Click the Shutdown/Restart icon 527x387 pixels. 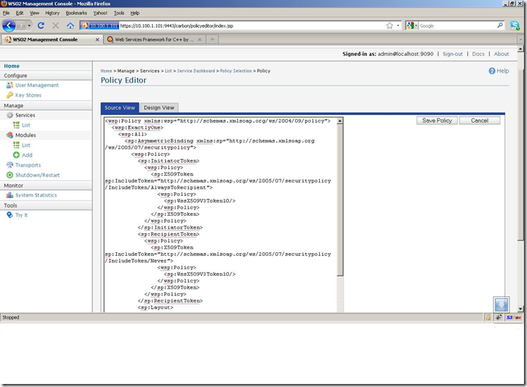click(x=10, y=175)
